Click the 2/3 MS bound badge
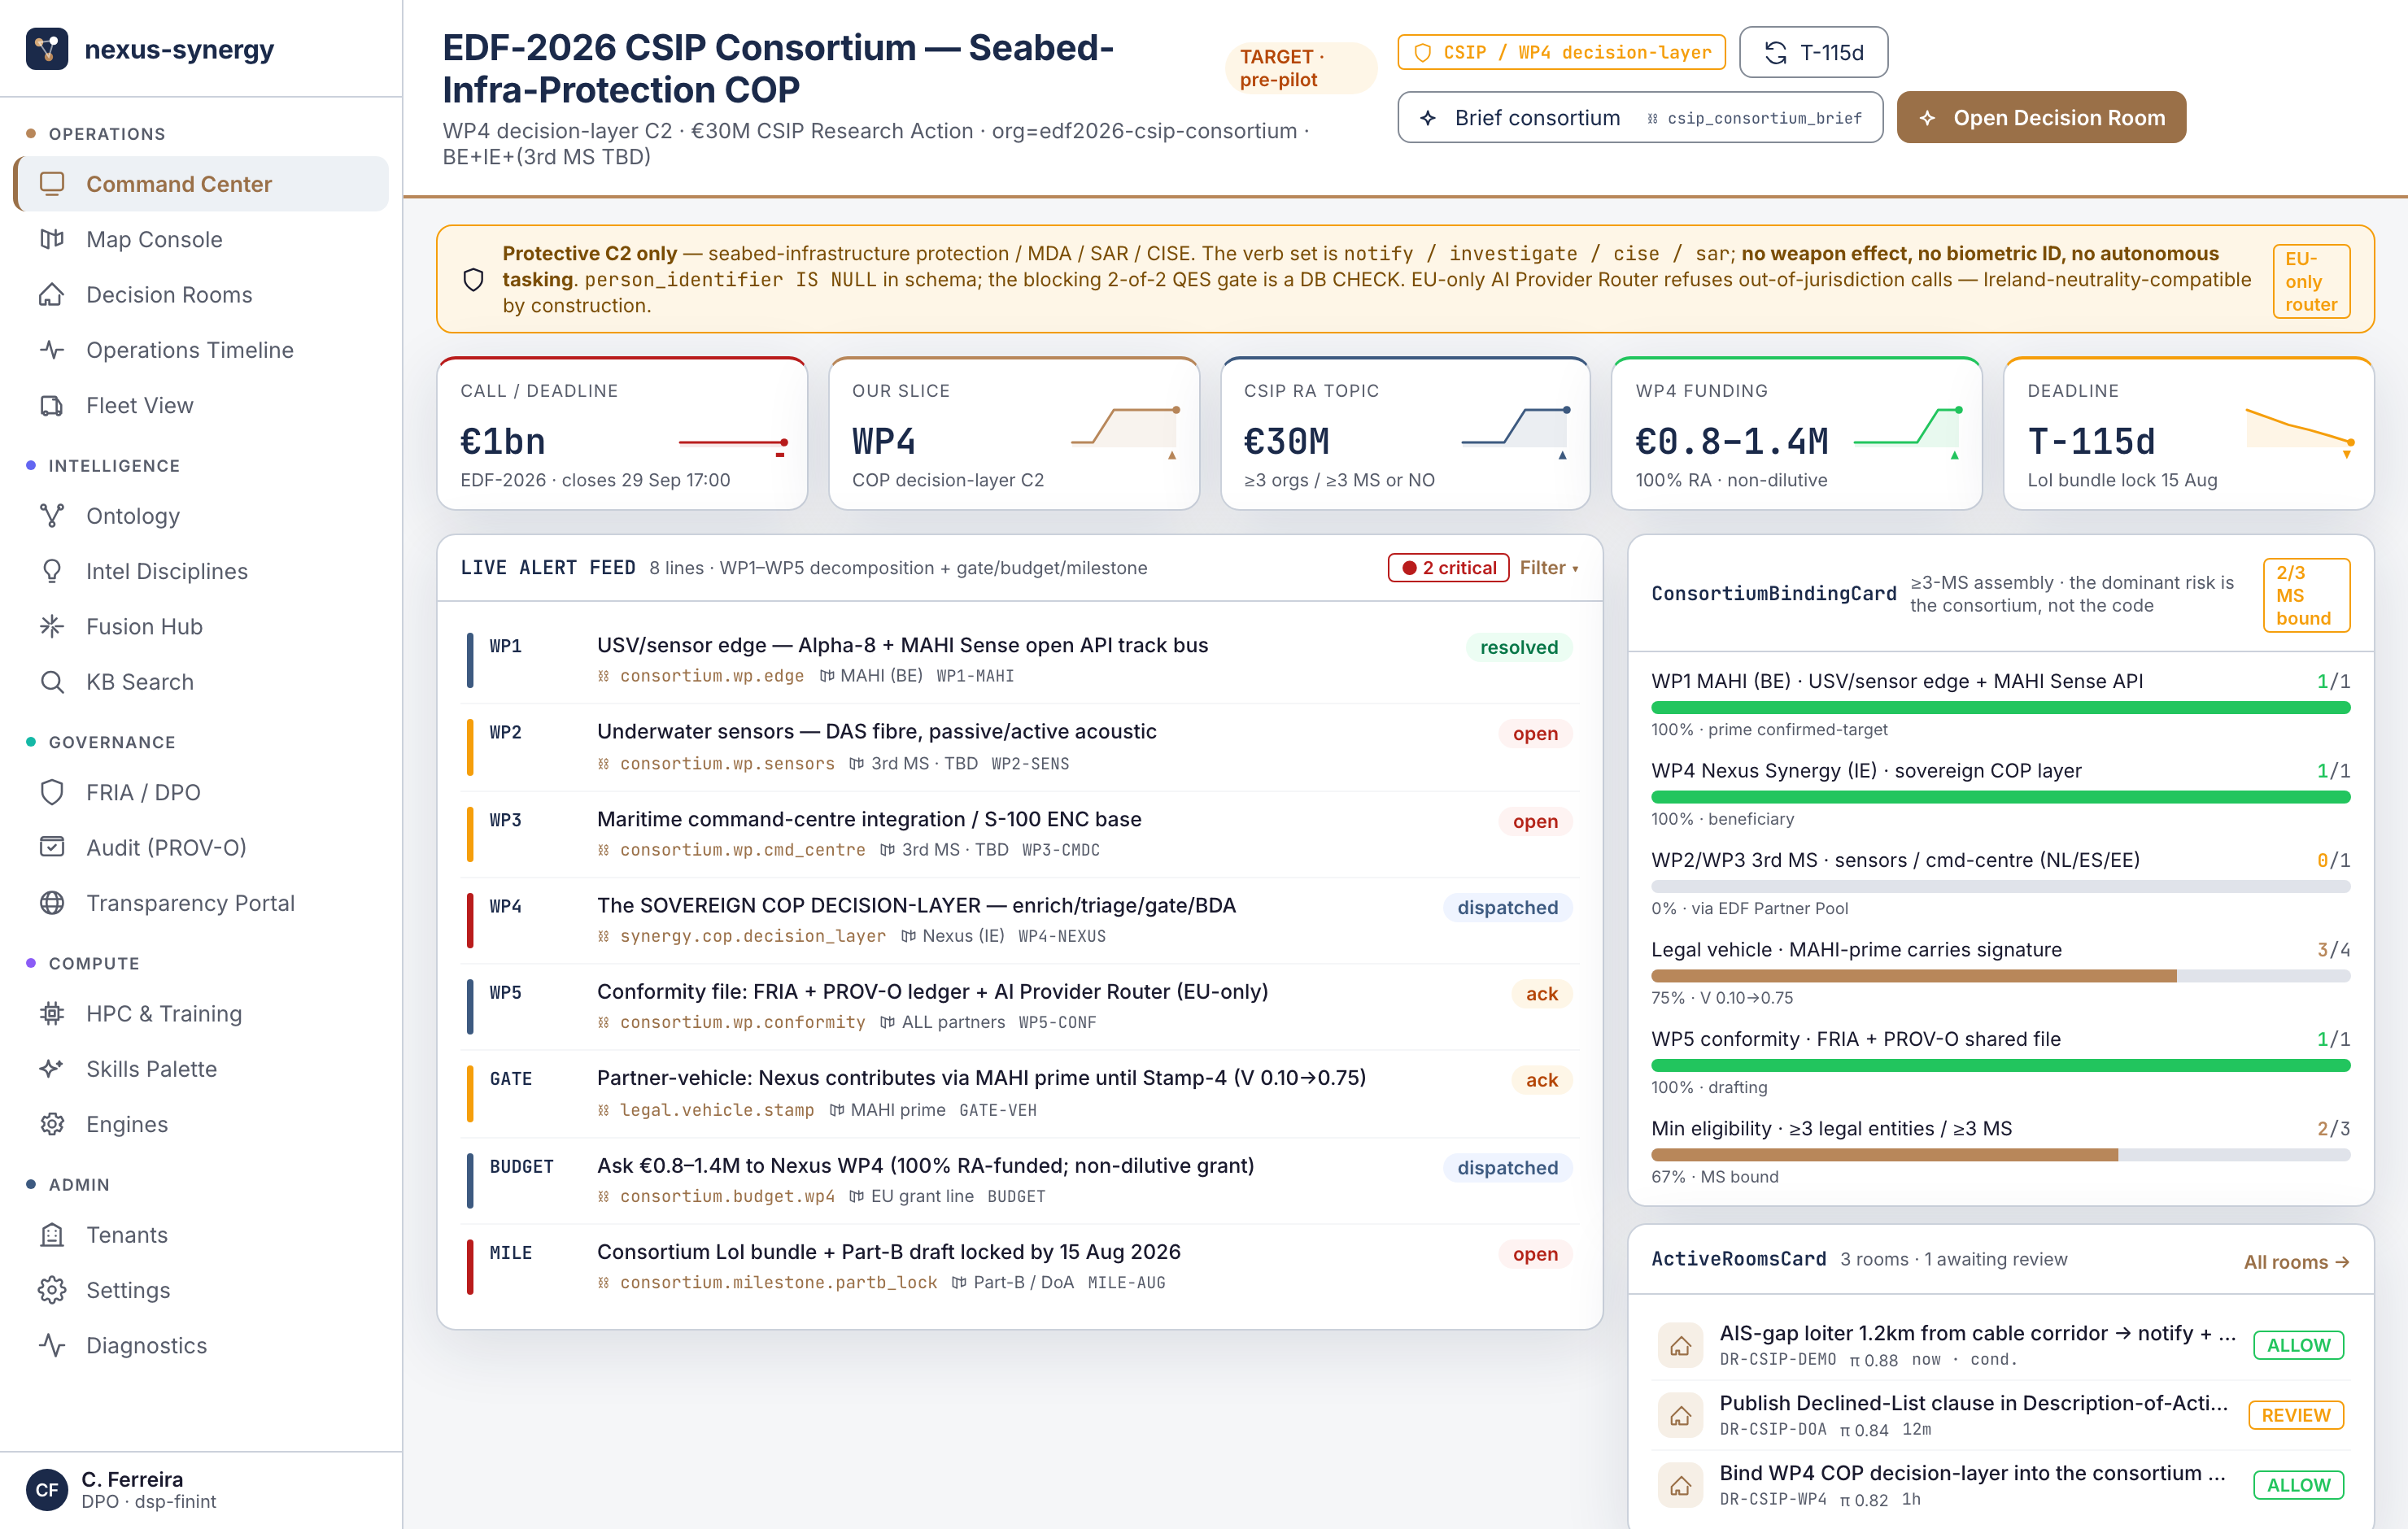 [x=2306, y=595]
